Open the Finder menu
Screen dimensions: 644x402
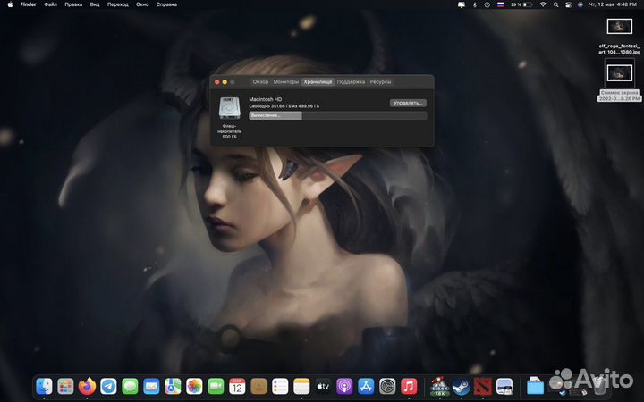[29, 4]
